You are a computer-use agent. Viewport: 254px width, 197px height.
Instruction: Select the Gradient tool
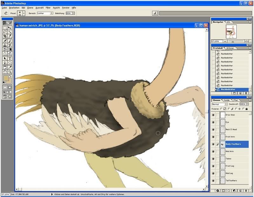[x=10, y=50]
